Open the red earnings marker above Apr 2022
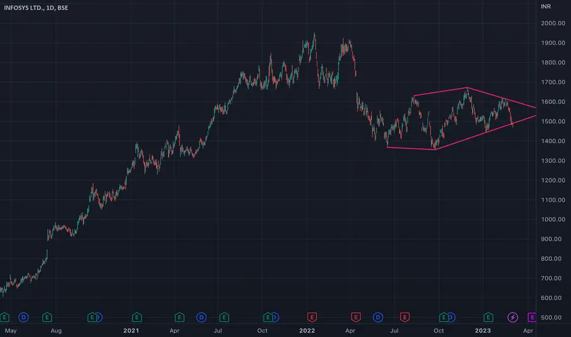Image resolution: width=571 pixels, height=337 pixels. tap(356, 317)
